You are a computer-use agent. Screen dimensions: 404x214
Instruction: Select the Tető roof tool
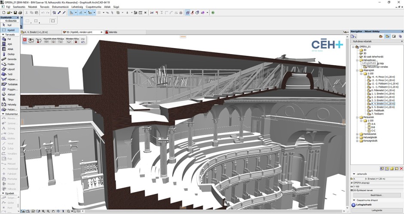point(9,74)
